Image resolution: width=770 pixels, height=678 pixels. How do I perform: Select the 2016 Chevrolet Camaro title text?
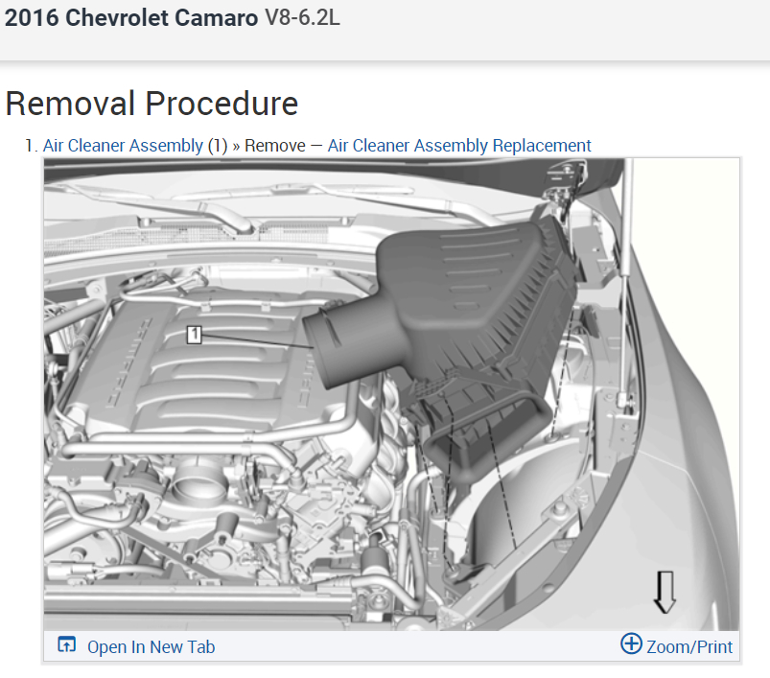131,18
